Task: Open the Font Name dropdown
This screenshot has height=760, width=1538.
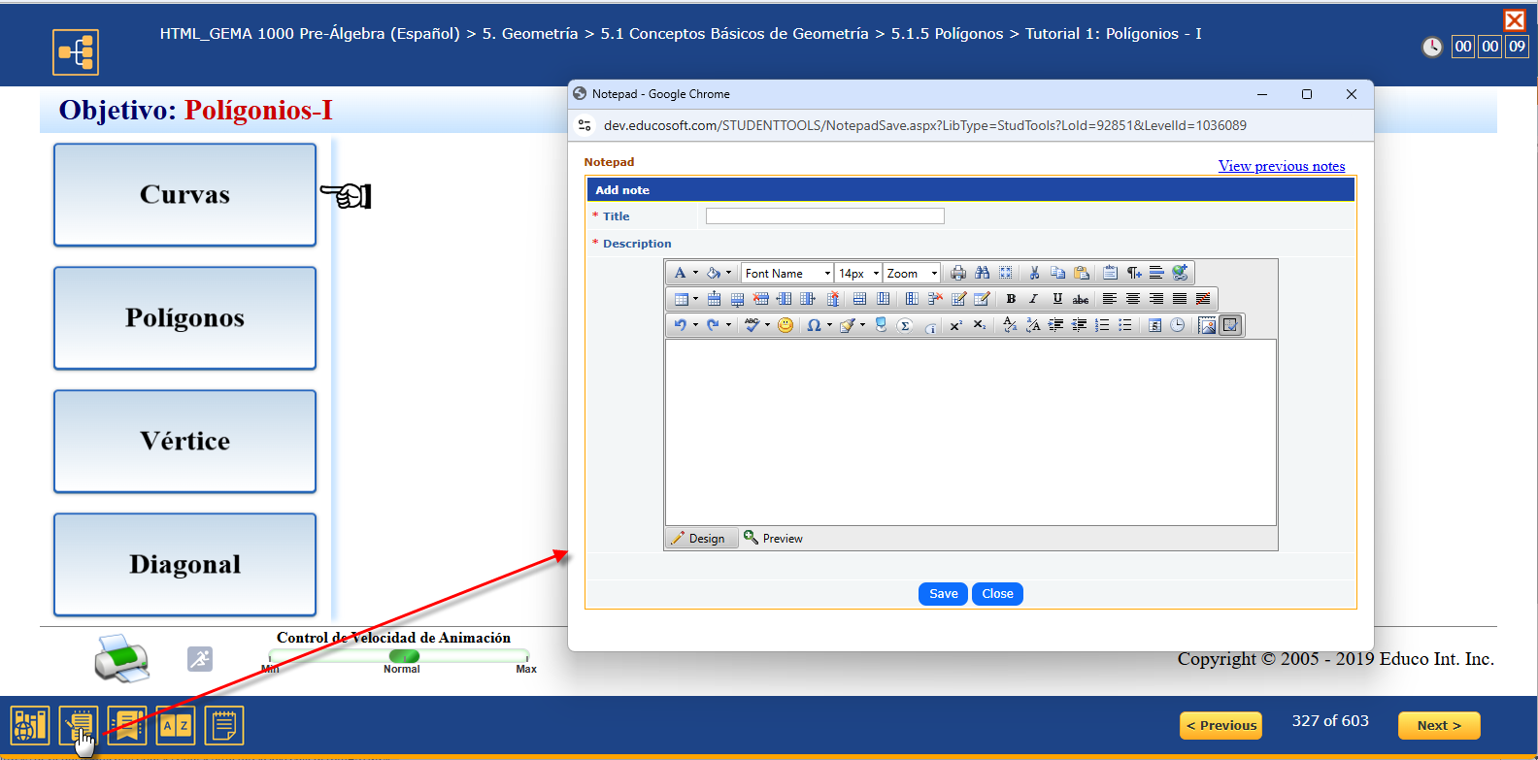Action: coord(787,274)
